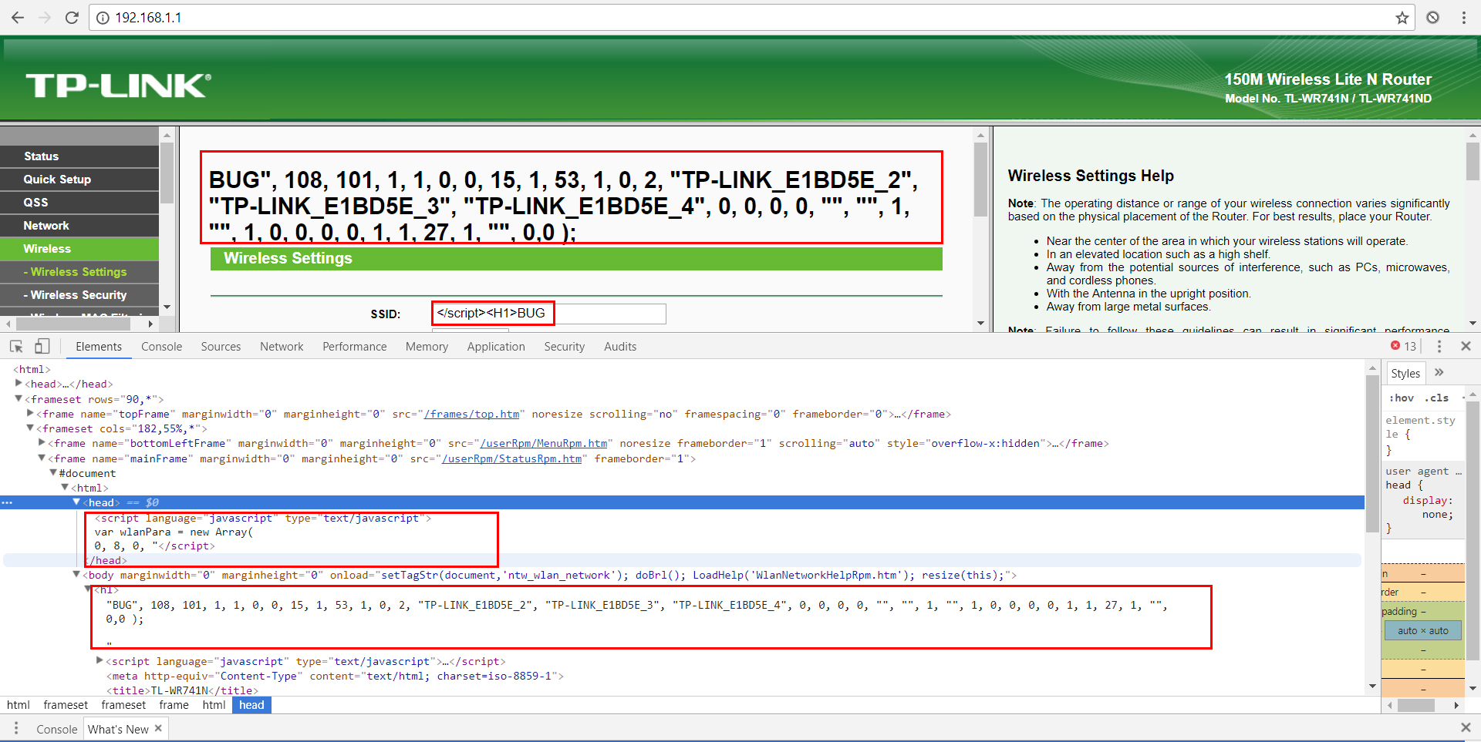Open Quick Setup in router sidebar

click(x=79, y=180)
